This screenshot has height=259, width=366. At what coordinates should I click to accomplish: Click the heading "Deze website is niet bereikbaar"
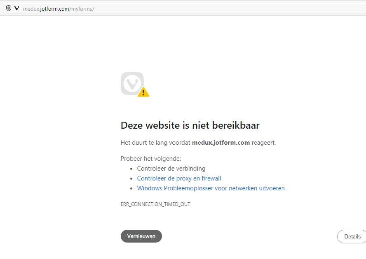click(190, 125)
